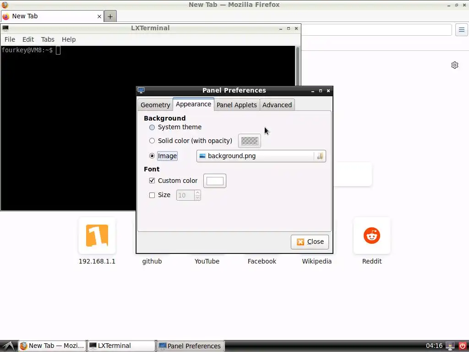Close the New Tab tab in Firefox
Viewport: 469px width, 352px height.
tap(99, 16)
